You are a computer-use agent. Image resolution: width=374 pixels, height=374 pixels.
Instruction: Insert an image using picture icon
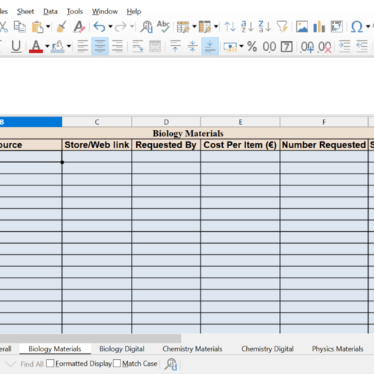pos(302,26)
